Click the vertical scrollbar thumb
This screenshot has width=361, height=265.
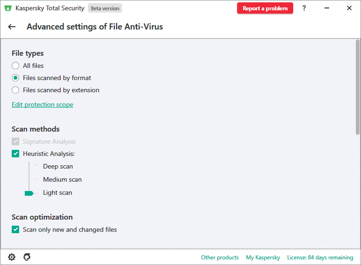pos(358,87)
